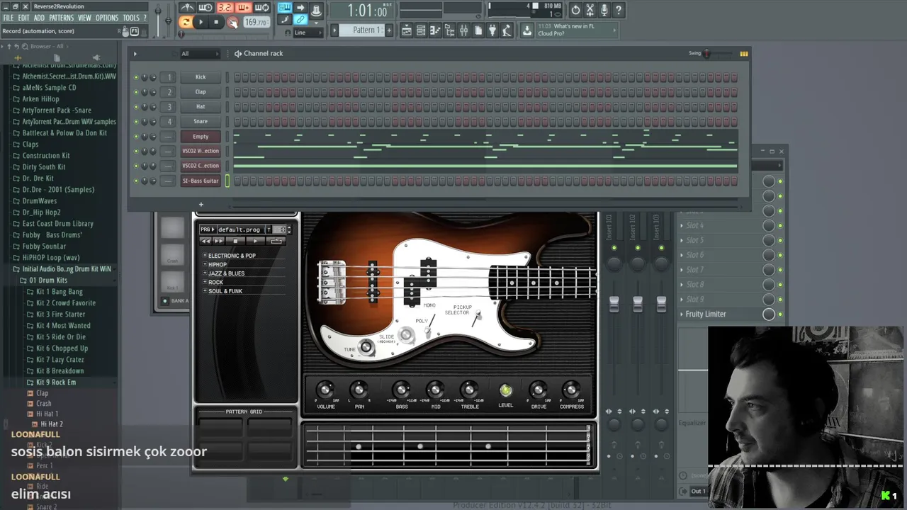
Task: Click the question mark help icon
Action: (x=618, y=10)
